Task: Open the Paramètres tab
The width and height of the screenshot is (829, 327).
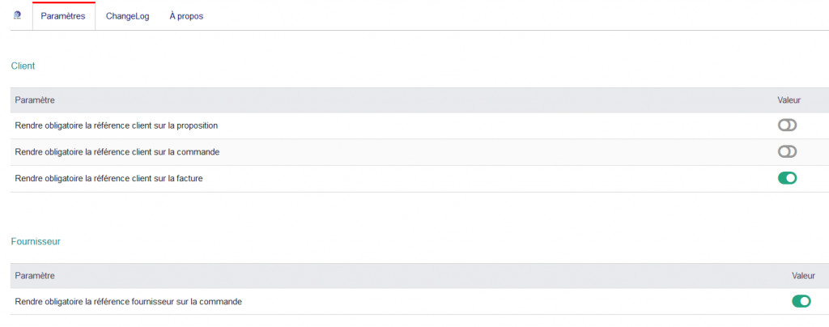Action: [63, 16]
